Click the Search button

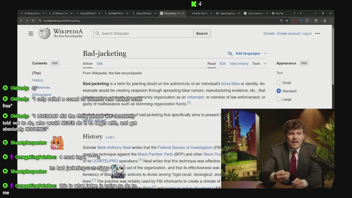pos(202,34)
